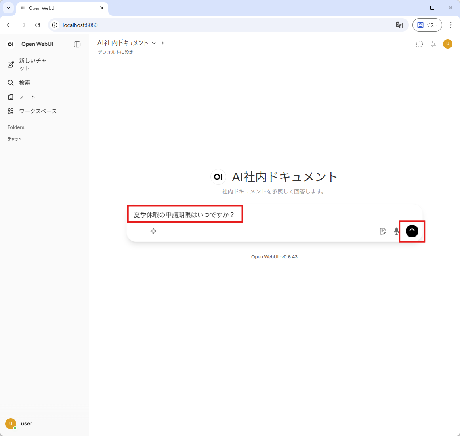The width and height of the screenshot is (460, 436).
Task: Add another model with the plus button
Action: click(163, 43)
